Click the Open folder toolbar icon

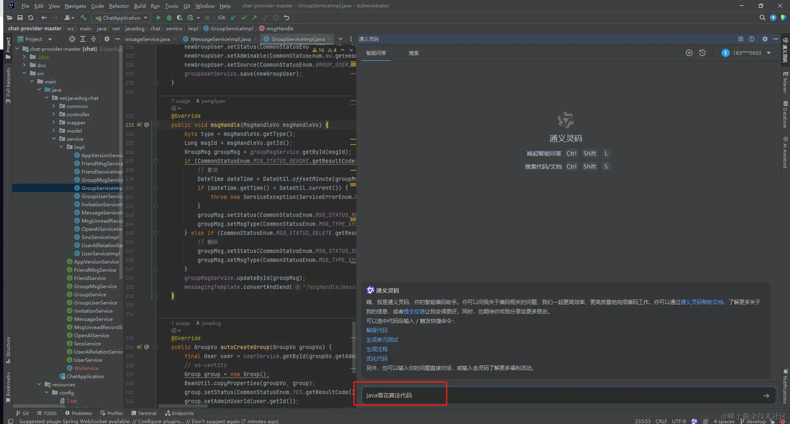pyautogui.click(x=9, y=18)
